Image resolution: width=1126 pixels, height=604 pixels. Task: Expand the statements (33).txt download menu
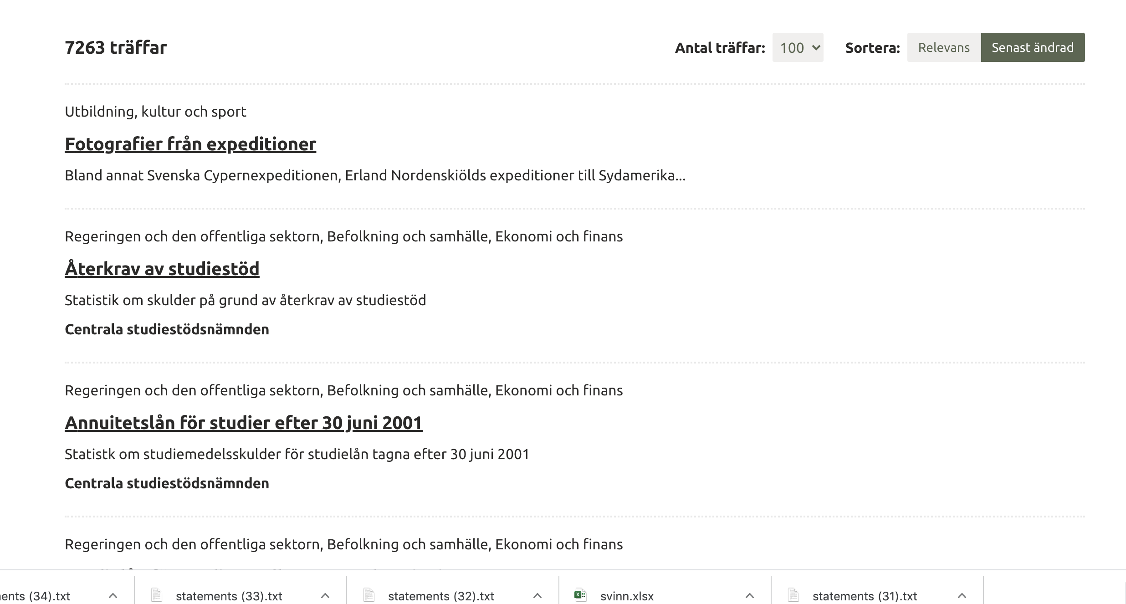[x=325, y=596]
